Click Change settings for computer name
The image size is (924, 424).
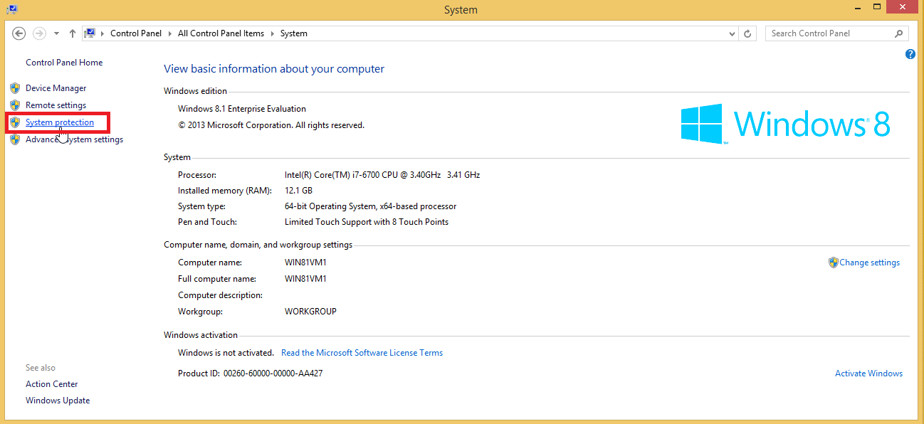[869, 263]
